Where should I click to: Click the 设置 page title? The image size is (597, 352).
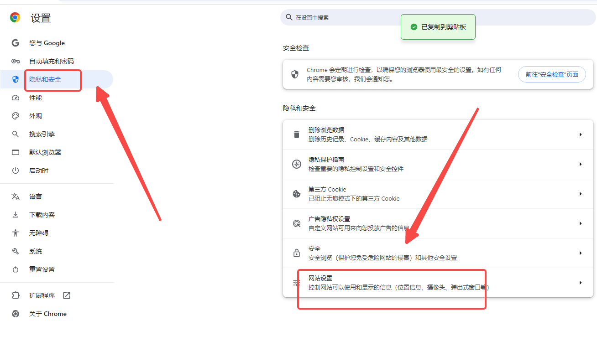click(x=41, y=18)
